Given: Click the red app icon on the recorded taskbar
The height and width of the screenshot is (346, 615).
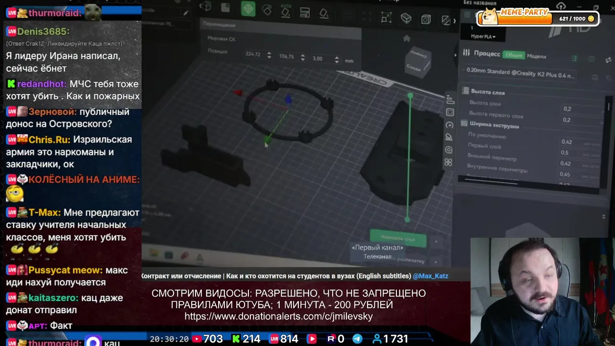Looking at the screenshot, I should [x=184, y=256].
